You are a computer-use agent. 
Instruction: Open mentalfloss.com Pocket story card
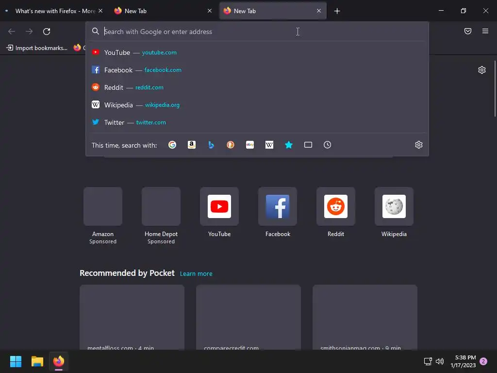tap(132, 317)
